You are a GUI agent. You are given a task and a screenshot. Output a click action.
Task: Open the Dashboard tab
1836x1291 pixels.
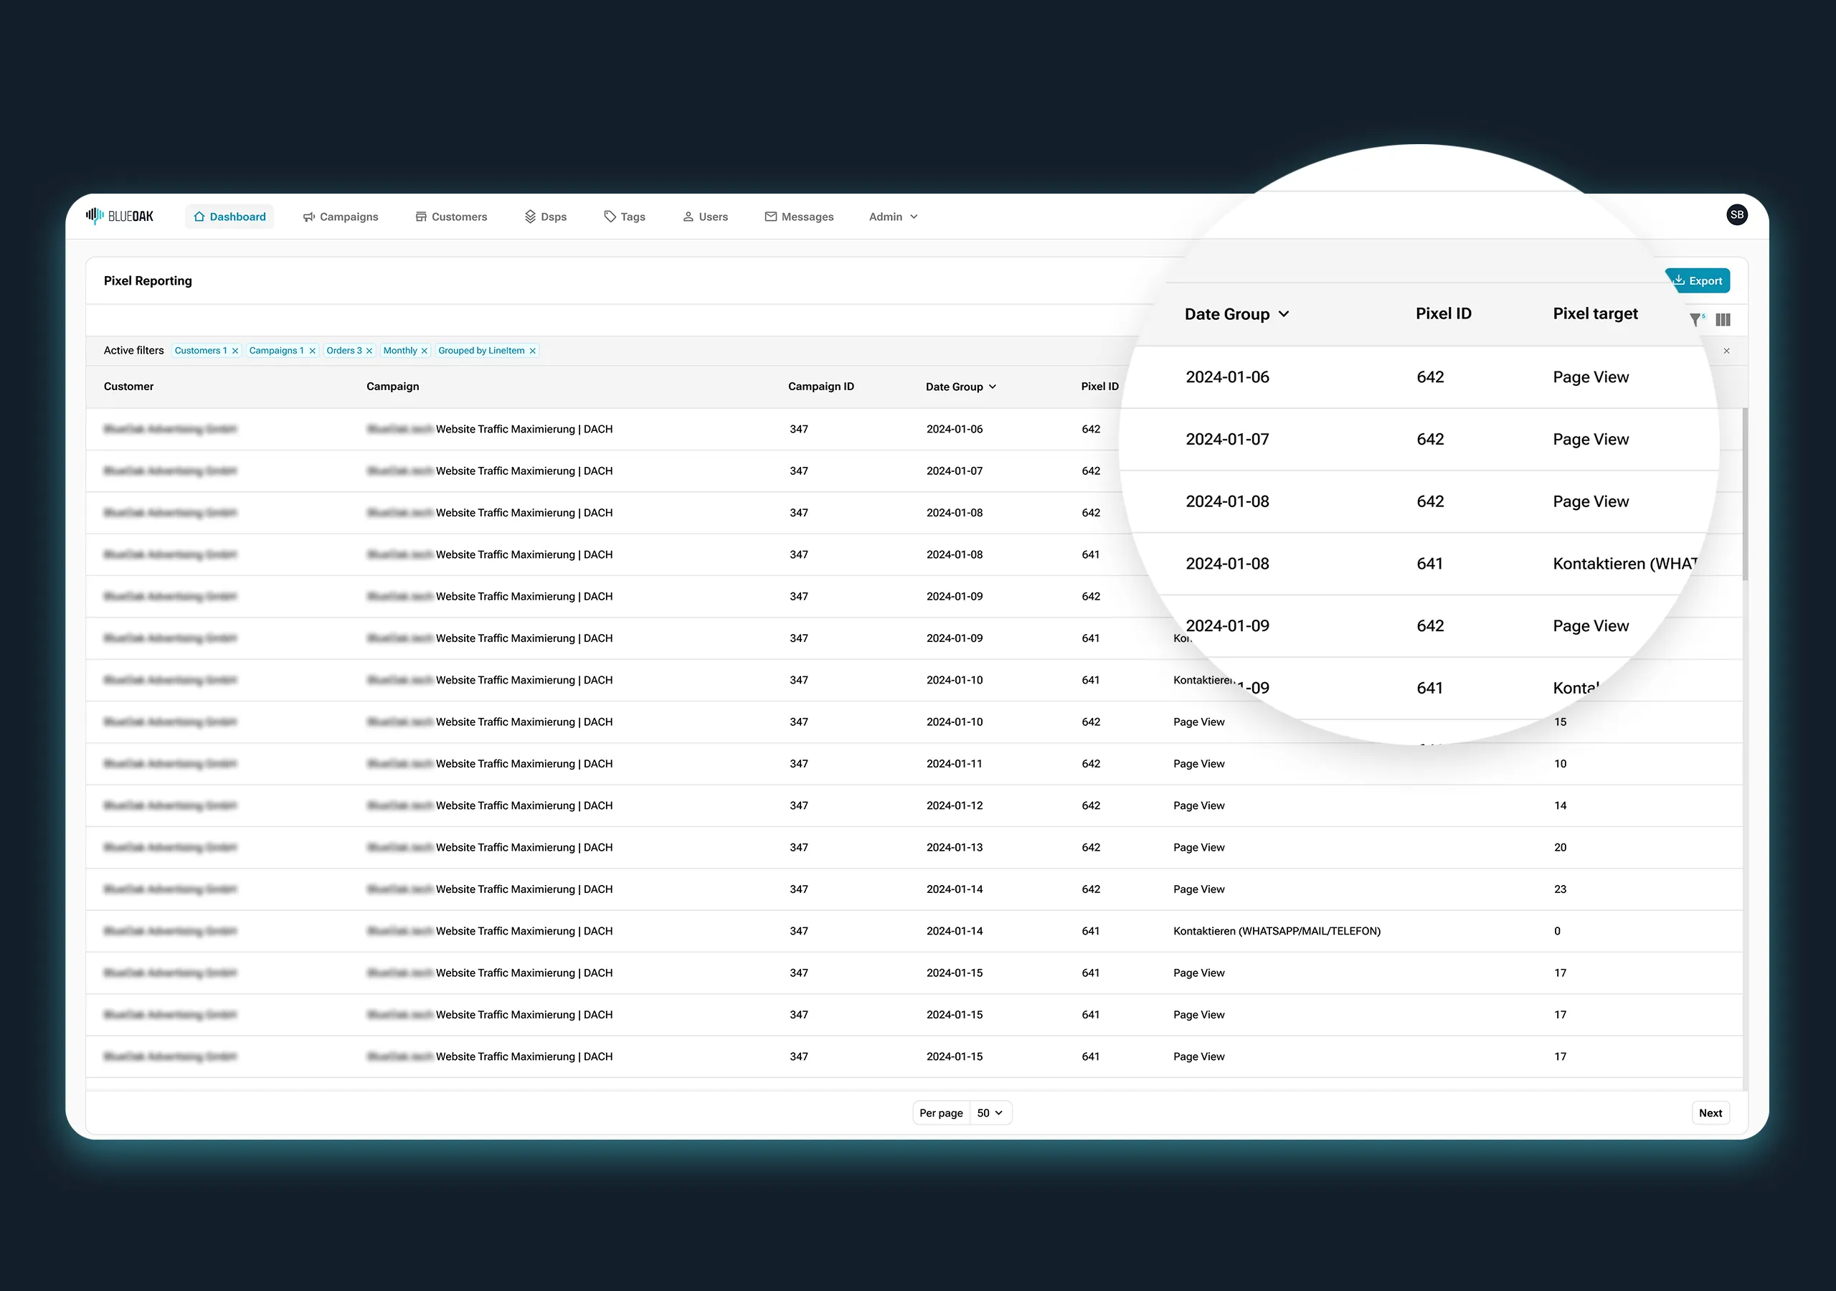pyautogui.click(x=229, y=217)
